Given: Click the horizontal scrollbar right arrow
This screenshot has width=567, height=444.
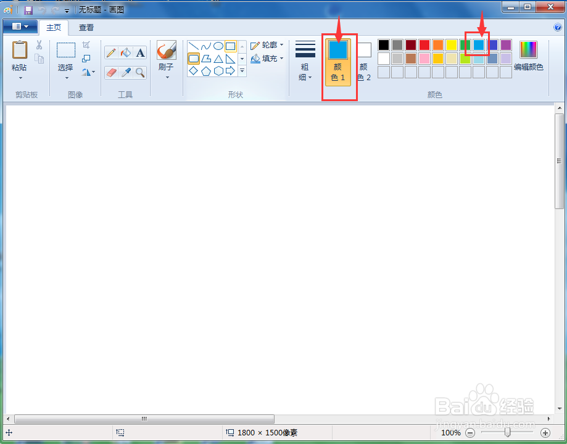Looking at the screenshot, I should click(x=549, y=419).
